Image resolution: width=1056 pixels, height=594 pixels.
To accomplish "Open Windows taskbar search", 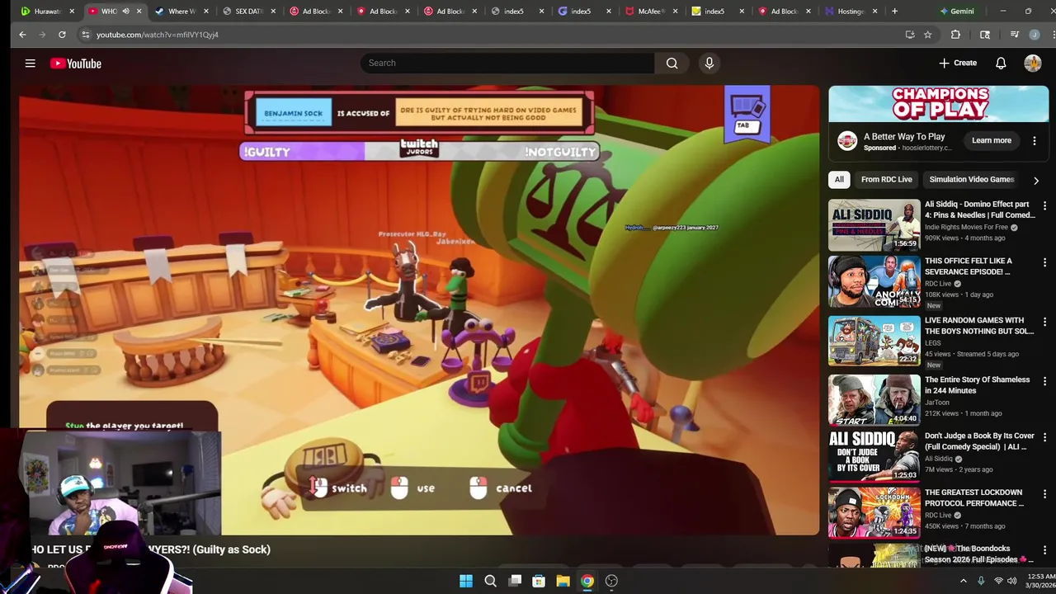I will (490, 581).
